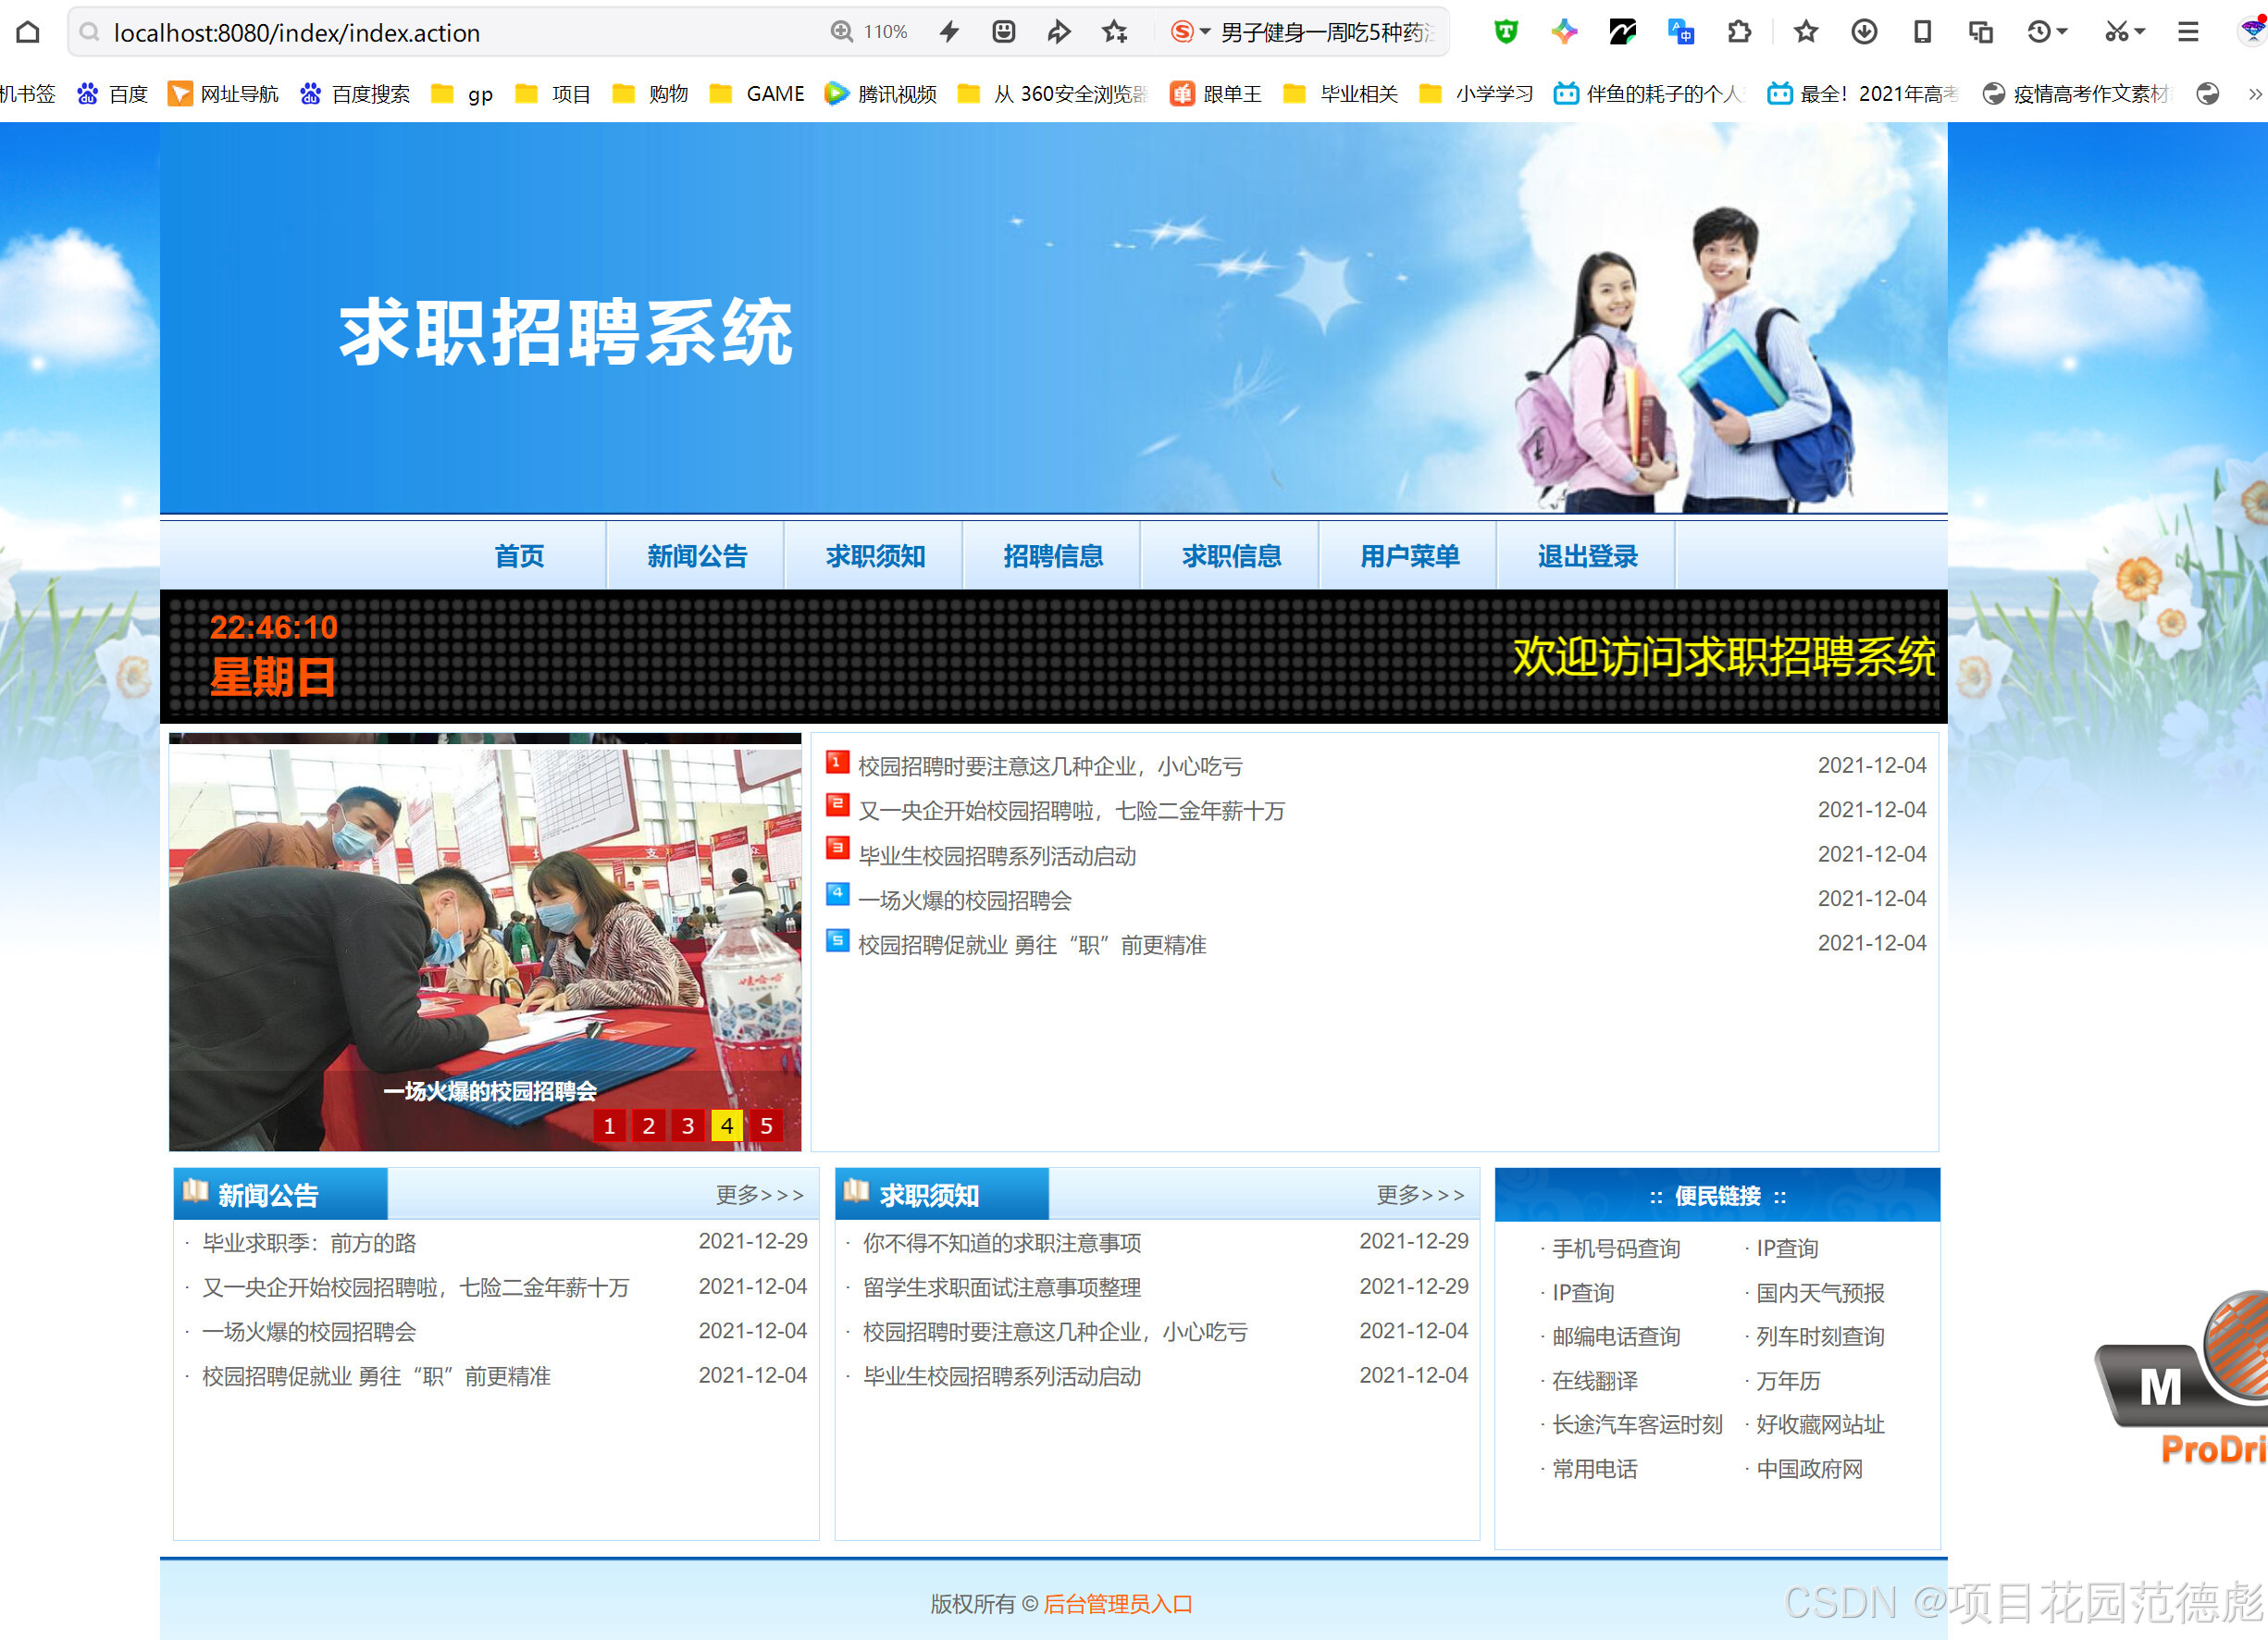Click 后台管理员入口 admin link

tap(1117, 1603)
